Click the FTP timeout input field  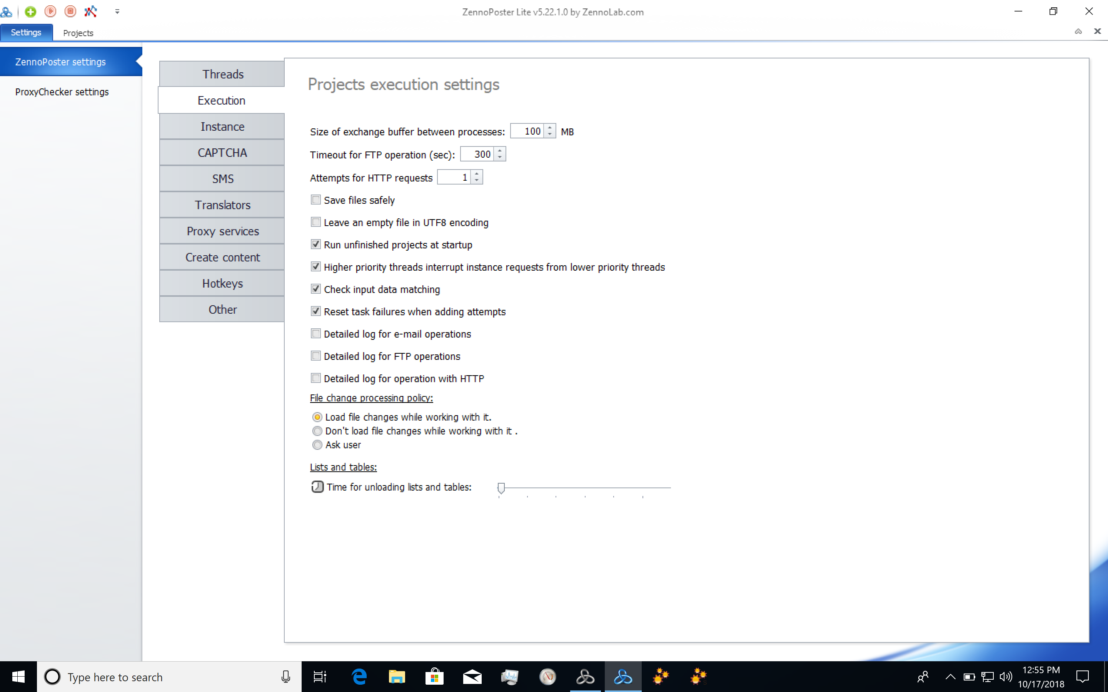pyautogui.click(x=477, y=154)
